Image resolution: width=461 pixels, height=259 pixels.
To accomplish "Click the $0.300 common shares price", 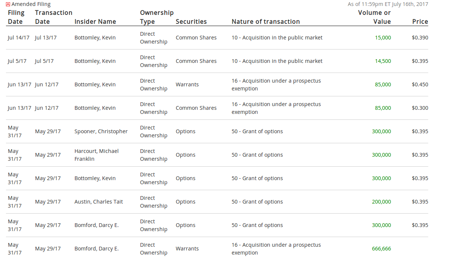I will 420,108.
